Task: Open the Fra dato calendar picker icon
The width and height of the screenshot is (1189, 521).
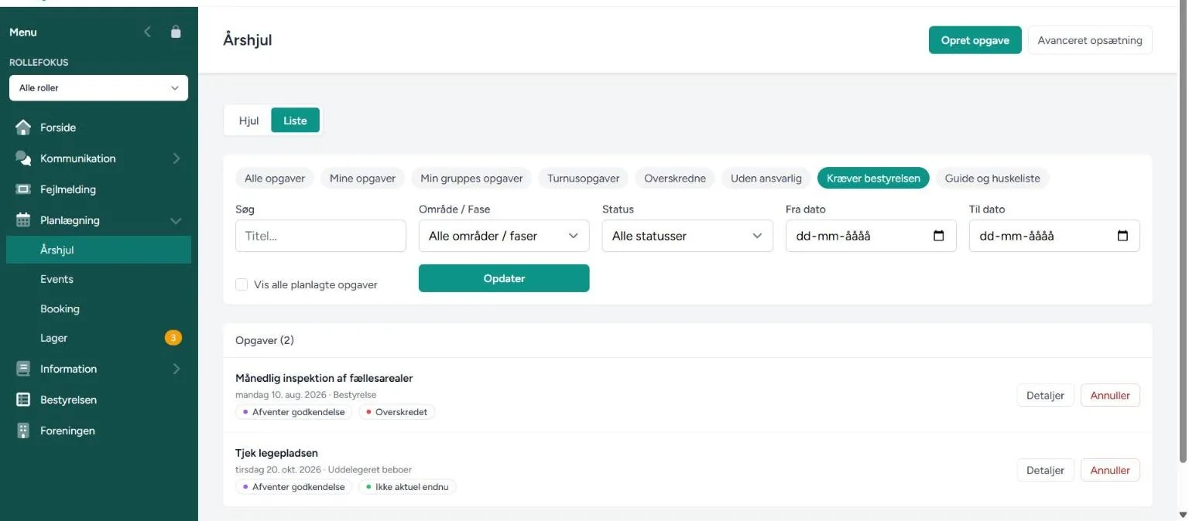Action: tap(939, 236)
